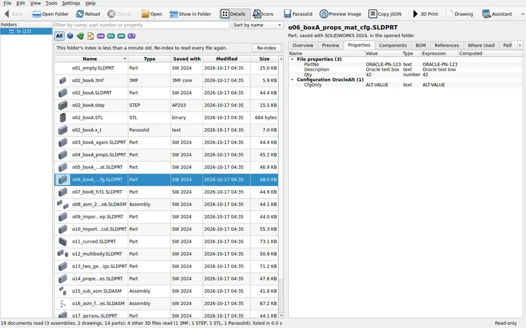Image resolution: width=526 pixels, height=328 pixels.
Task: Switch to the Preview tab
Action: [x=330, y=45]
